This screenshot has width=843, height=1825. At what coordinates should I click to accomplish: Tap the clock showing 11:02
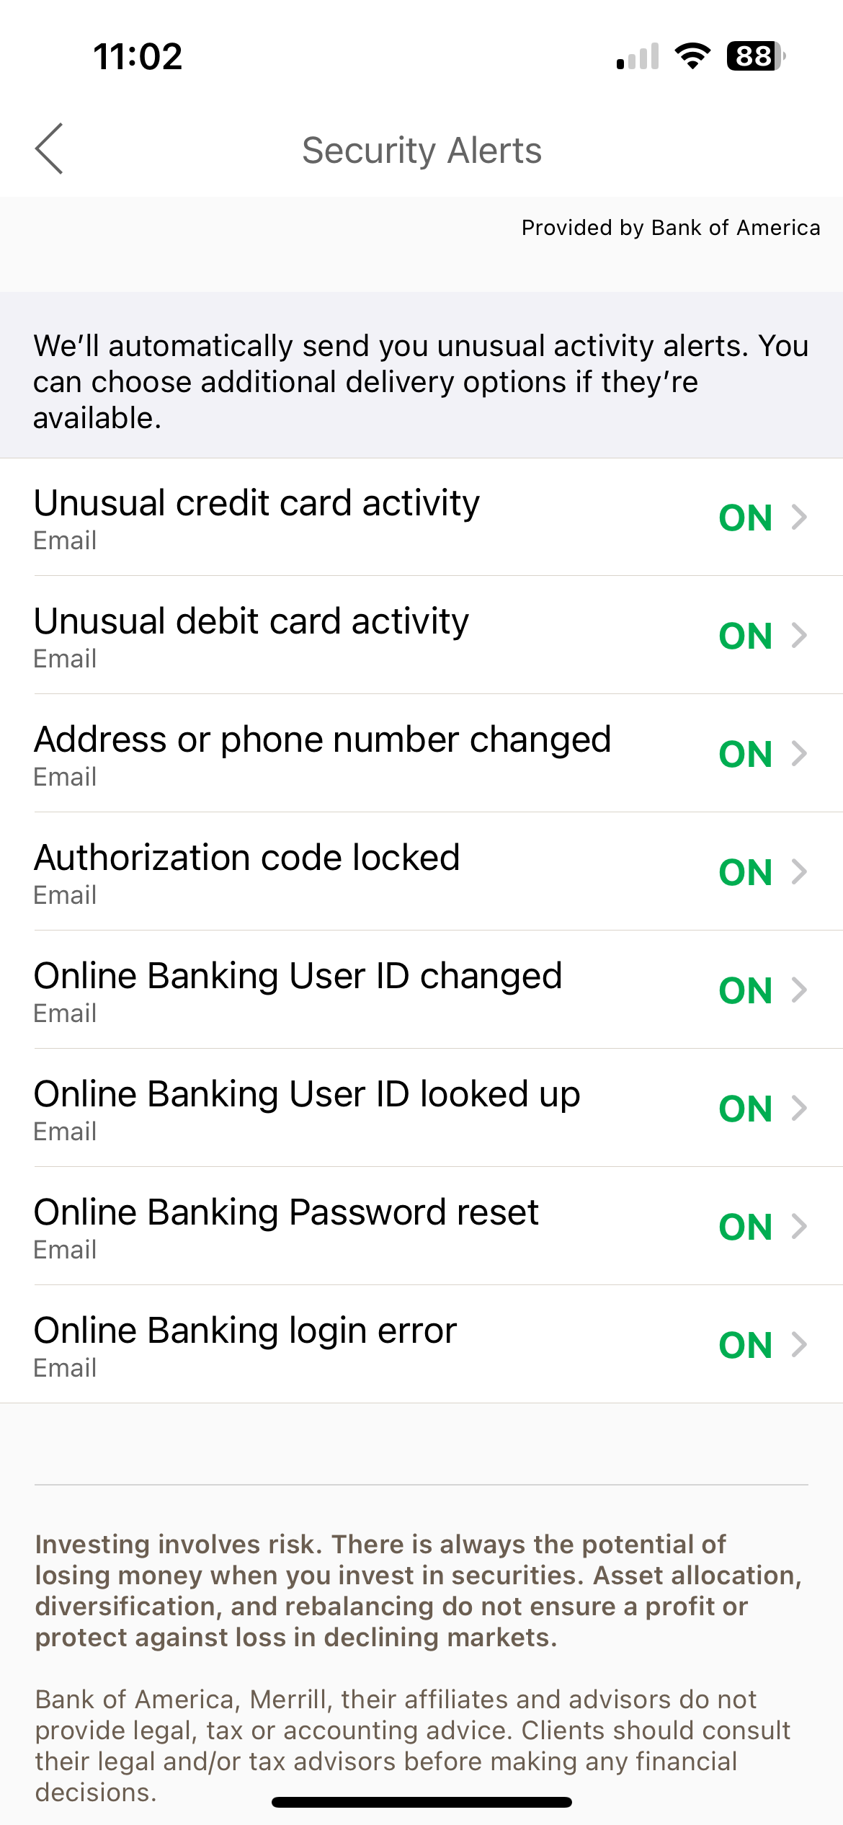pyautogui.click(x=138, y=56)
